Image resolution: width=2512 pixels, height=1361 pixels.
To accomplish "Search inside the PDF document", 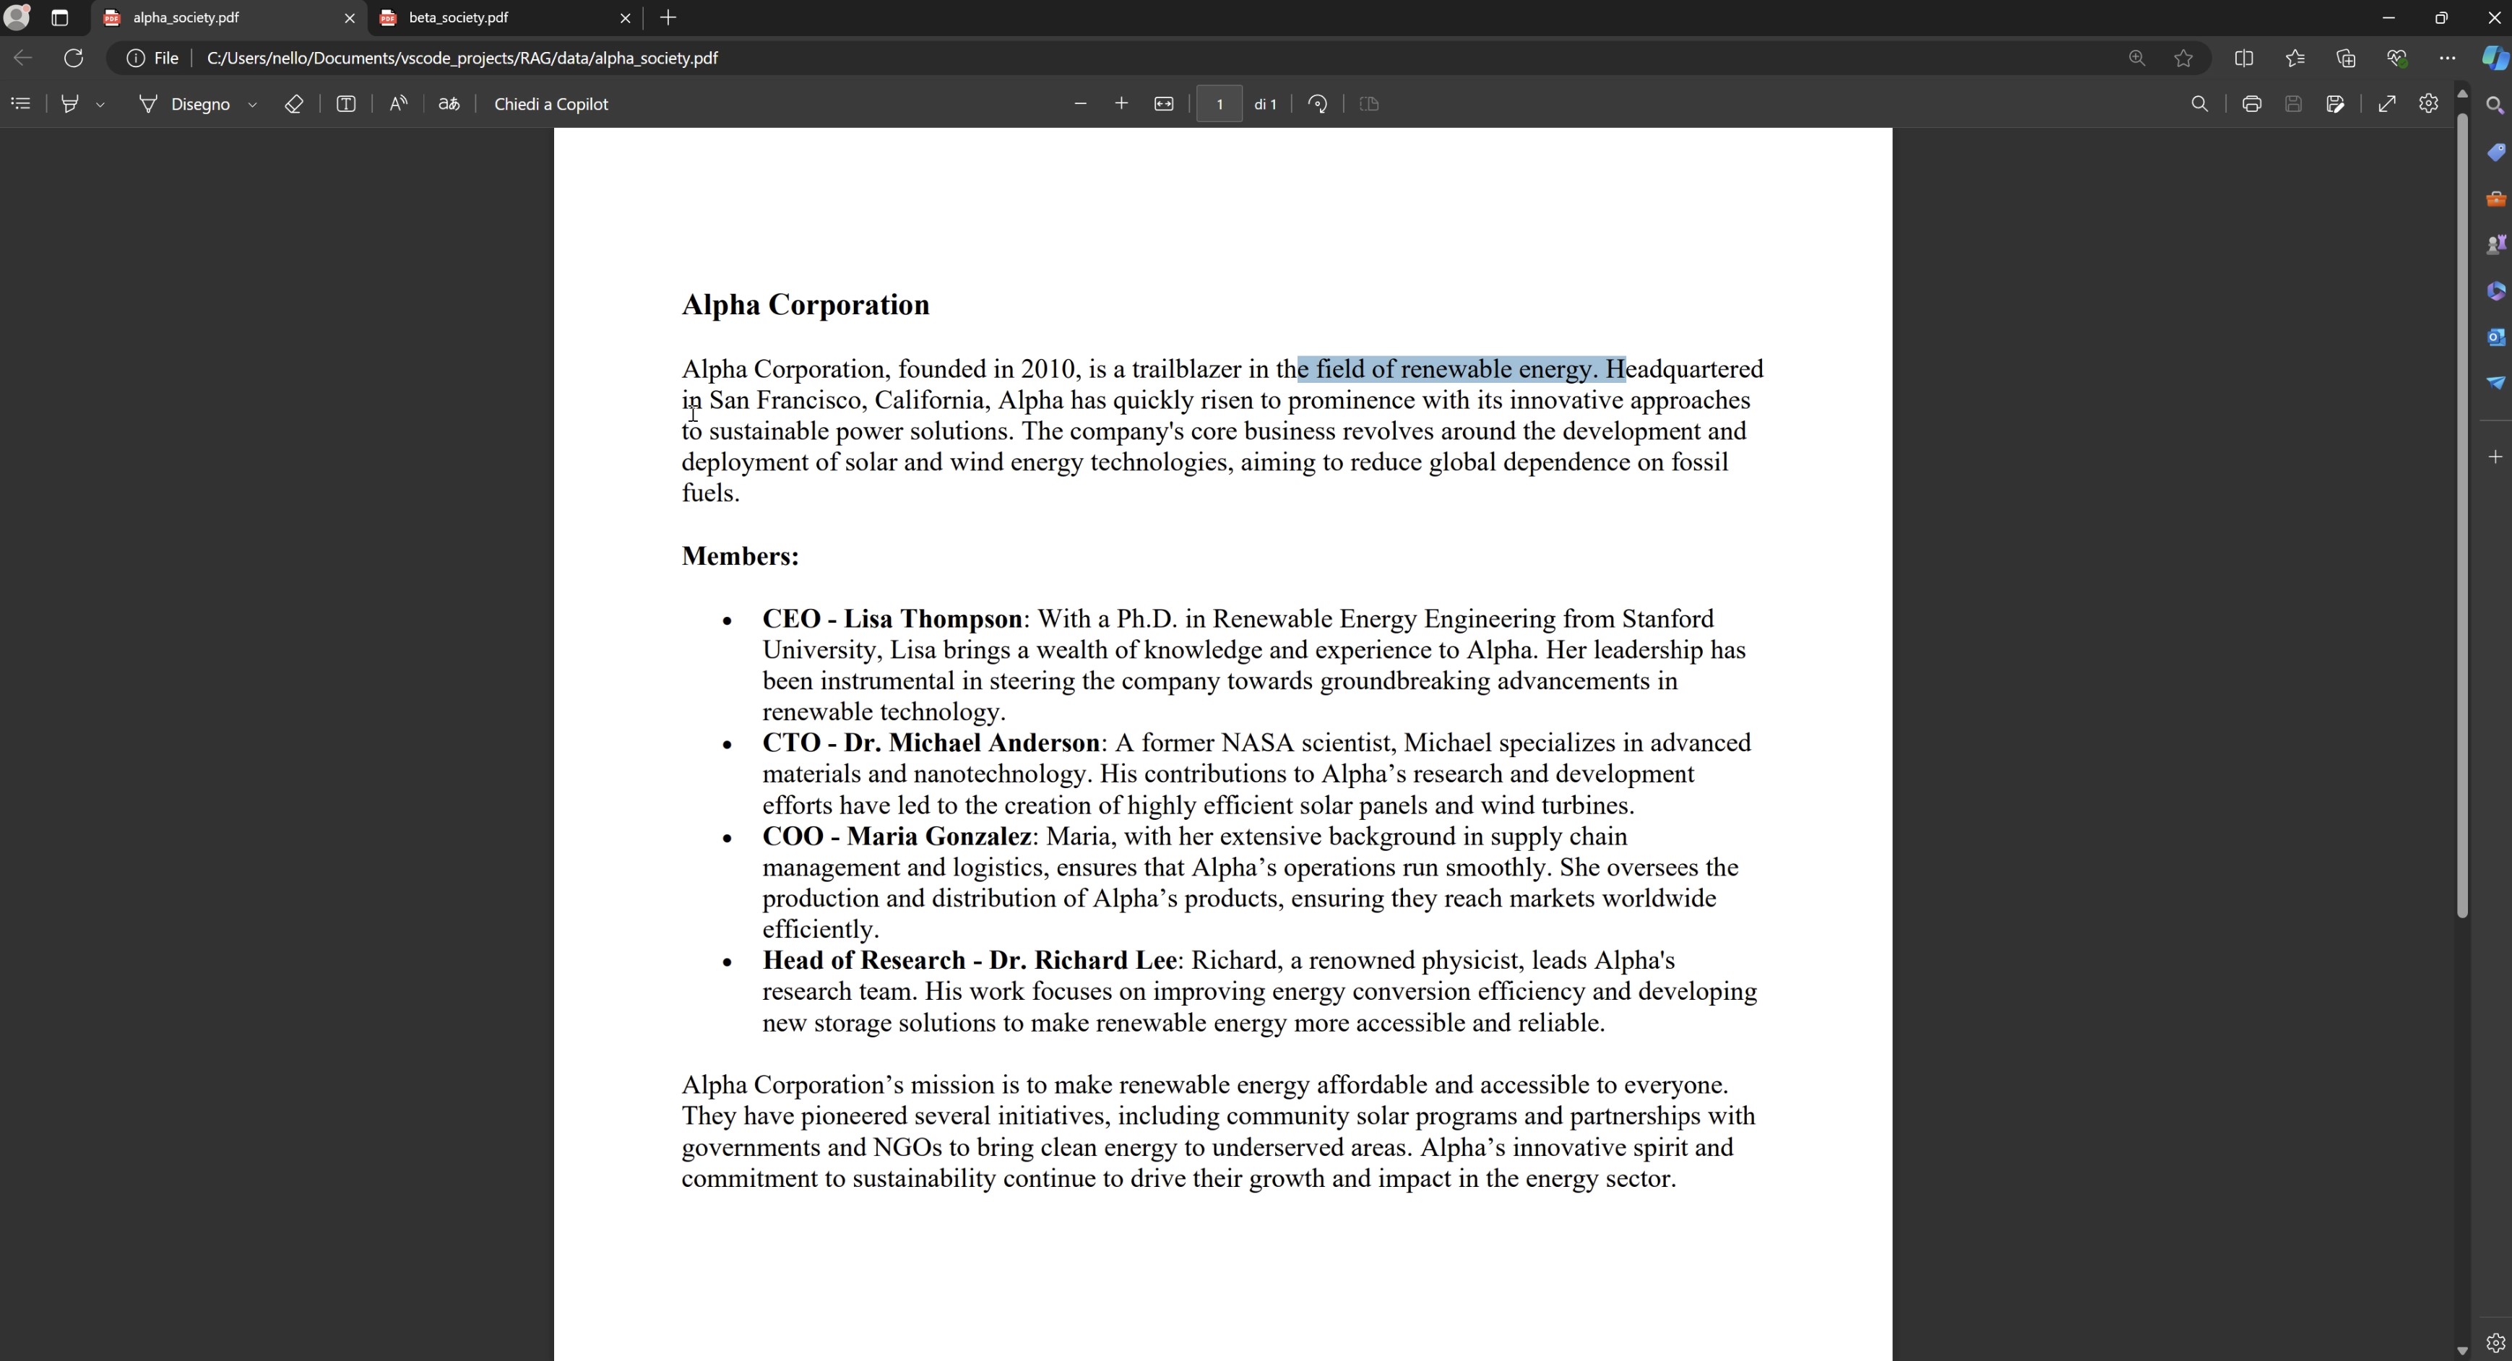I will [x=2199, y=103].
